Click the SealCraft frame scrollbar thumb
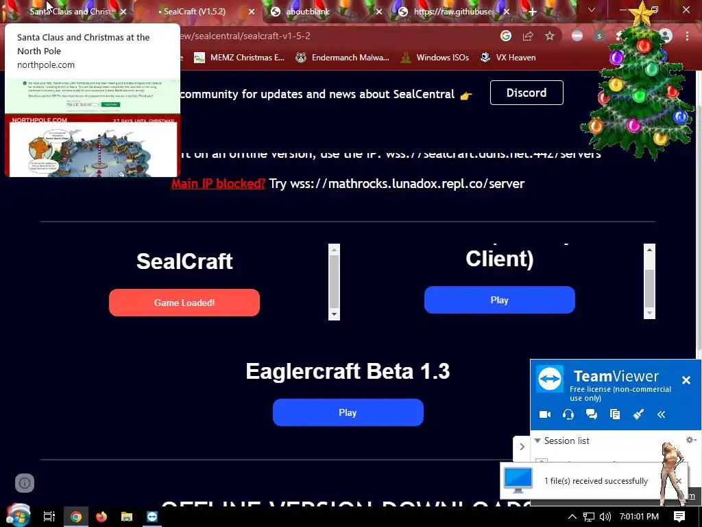The width and height of the screenshot is (702, 527). [x=334, y=281]
